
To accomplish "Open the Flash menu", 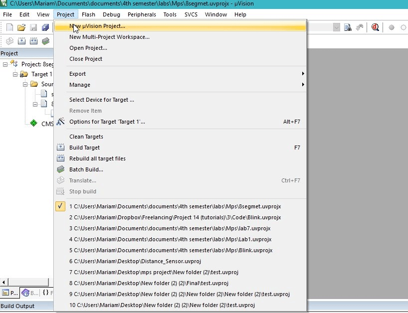I will coord(88,14).
